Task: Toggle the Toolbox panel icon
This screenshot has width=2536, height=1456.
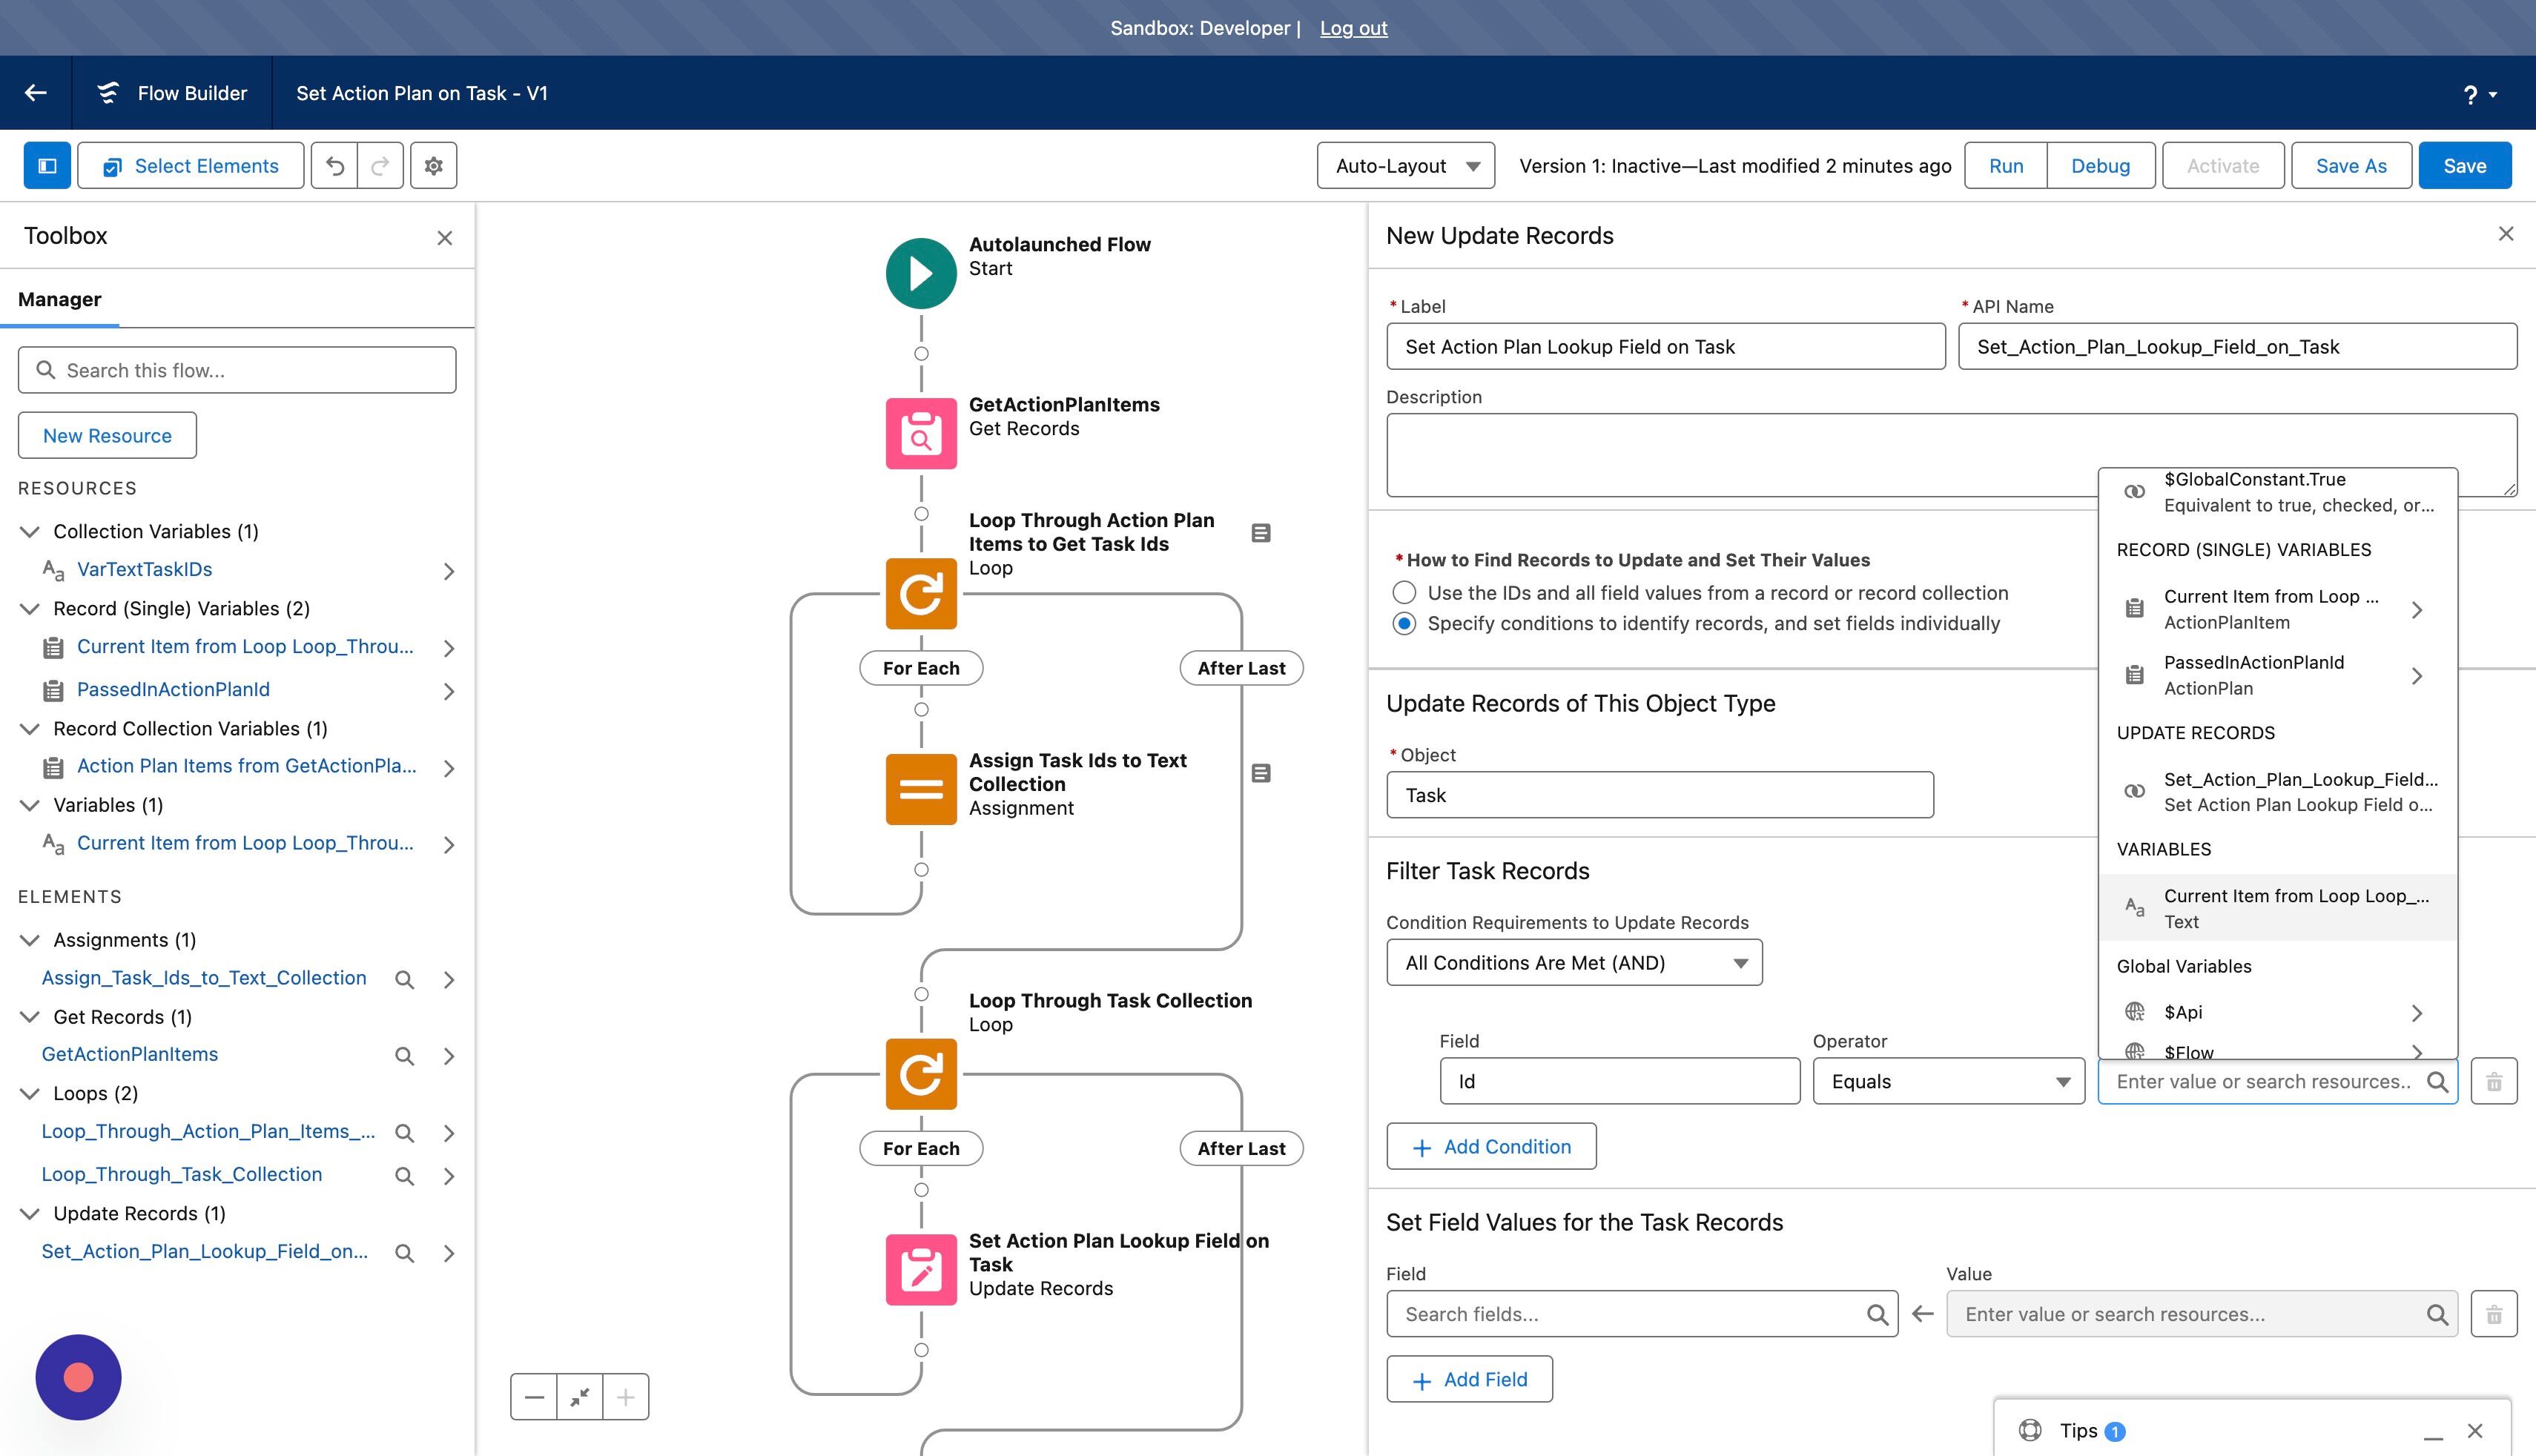Action: pos(47,166)
